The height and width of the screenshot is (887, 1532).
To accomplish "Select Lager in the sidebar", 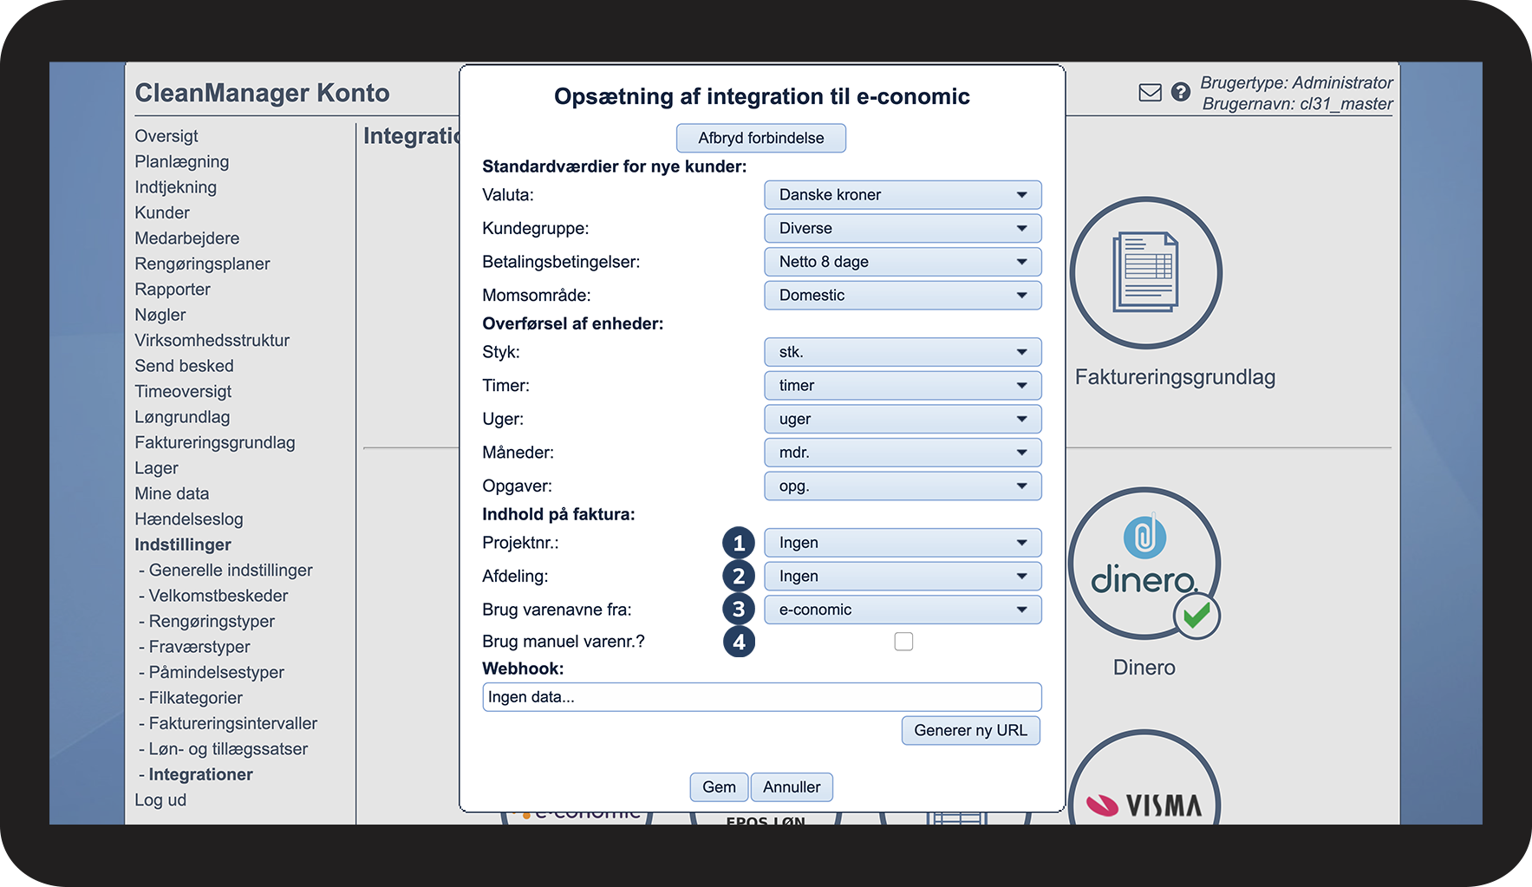I will point(156,468).
